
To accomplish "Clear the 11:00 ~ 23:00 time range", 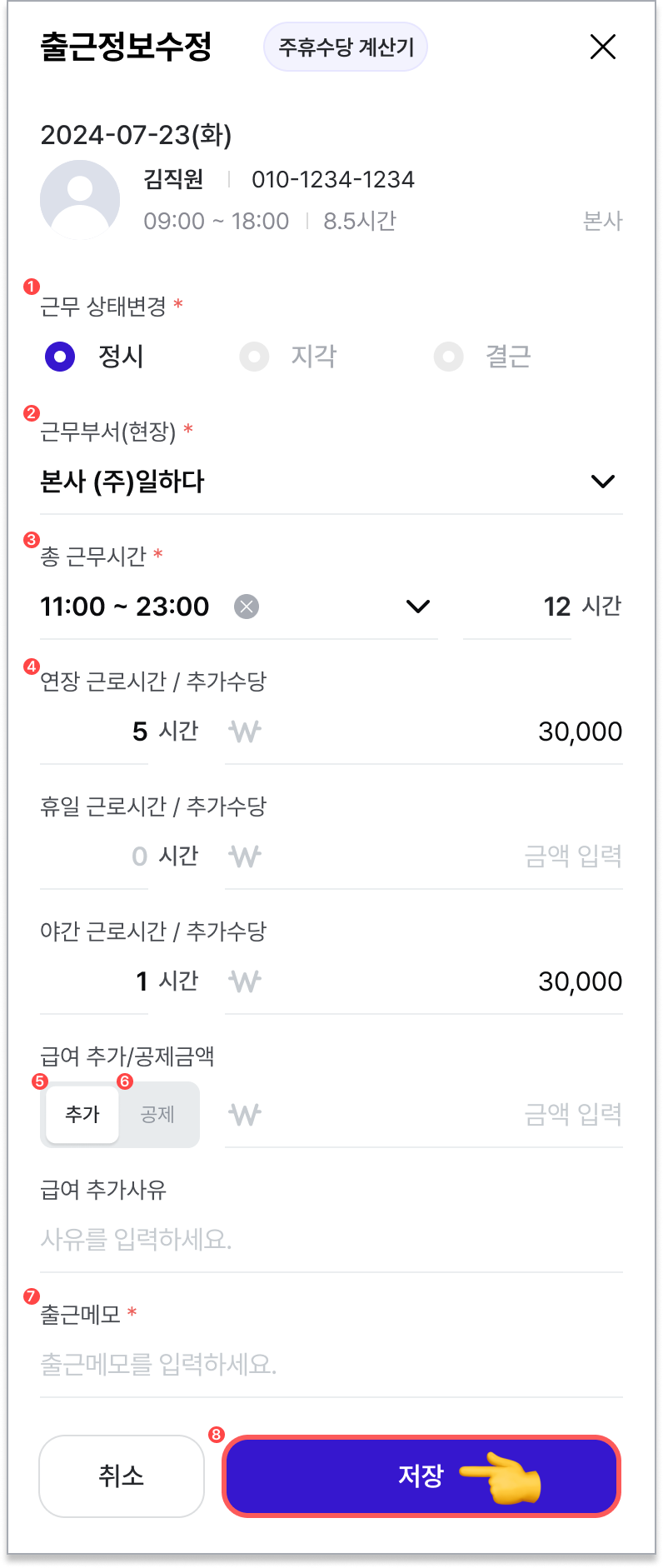I will coord(247,607).
